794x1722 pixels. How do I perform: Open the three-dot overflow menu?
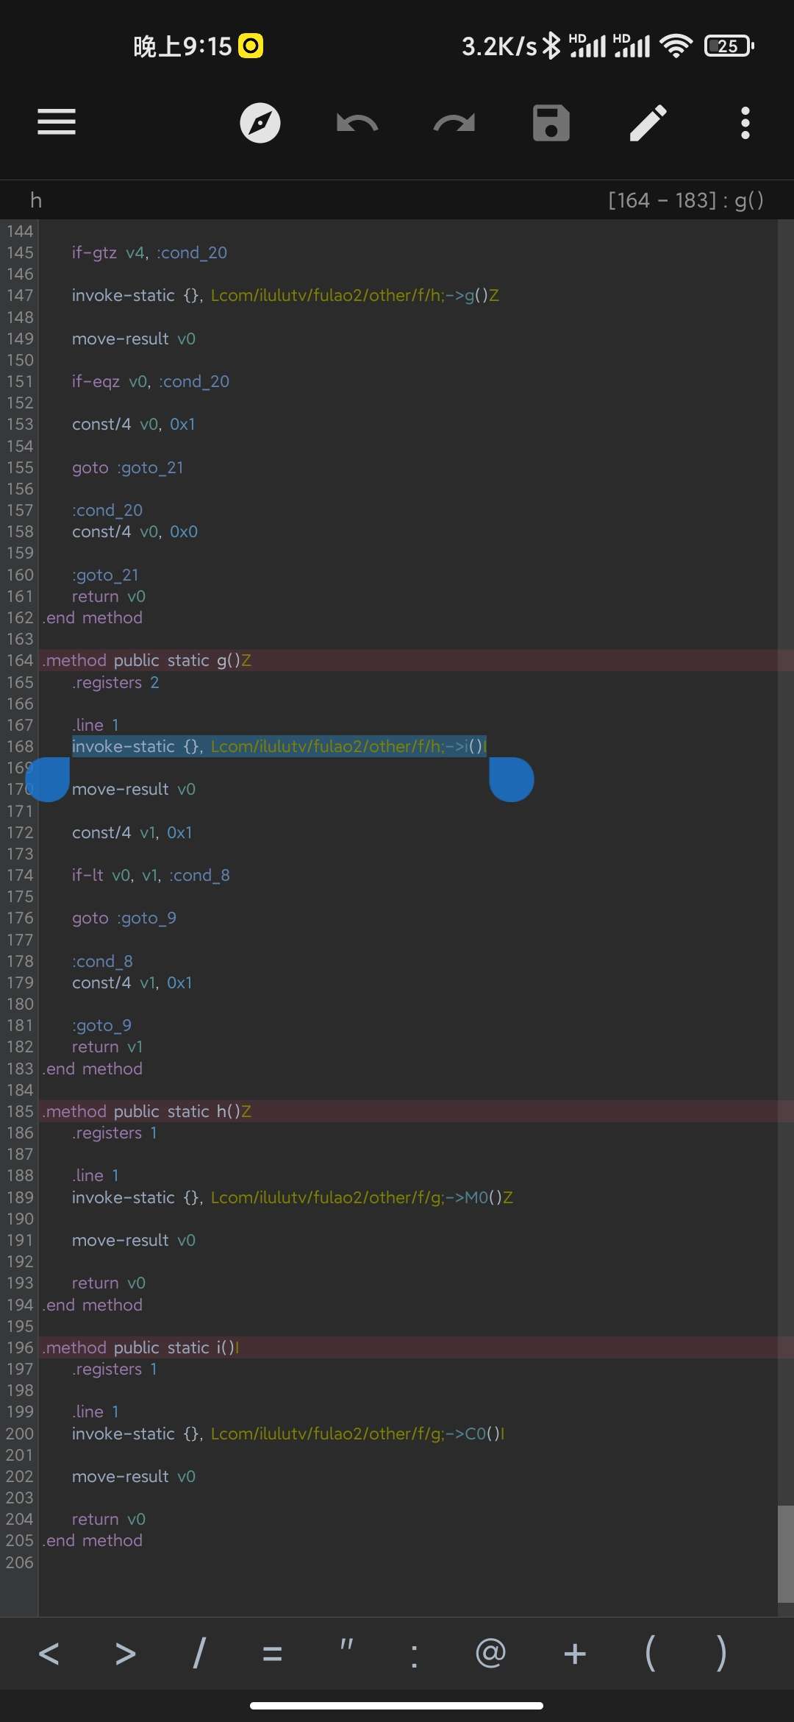(x=745, y=123)
